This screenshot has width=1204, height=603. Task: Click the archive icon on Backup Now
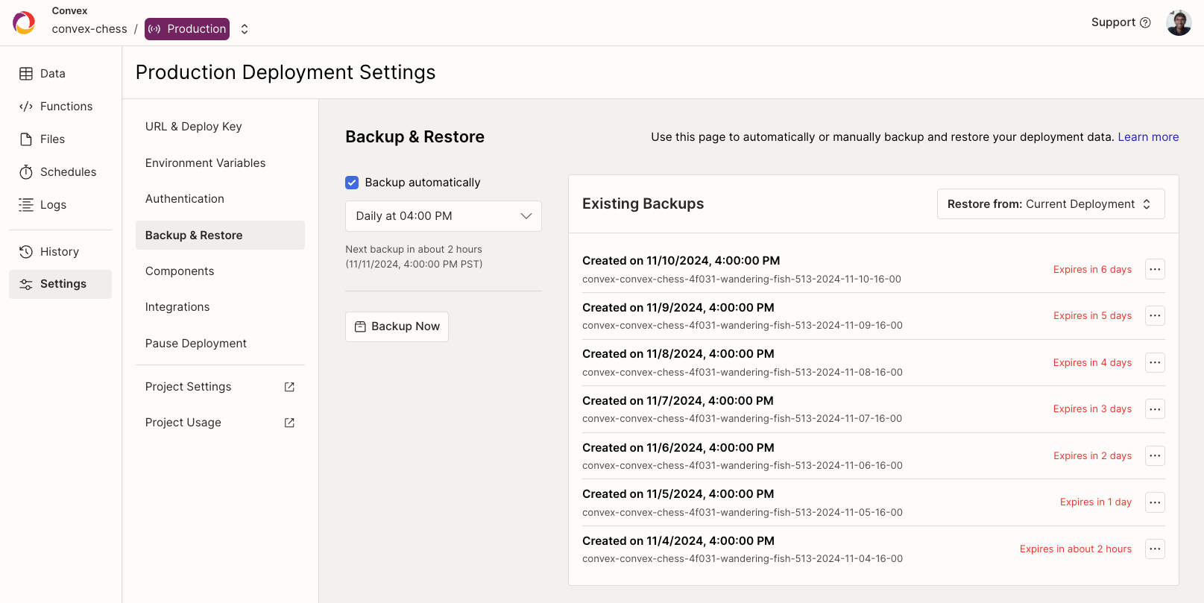click(x=360, y=326)
